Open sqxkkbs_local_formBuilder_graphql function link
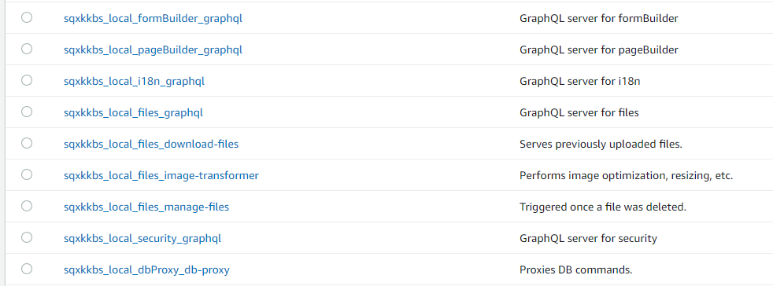This screenshot has width=773, height=286. pos(153,19)
